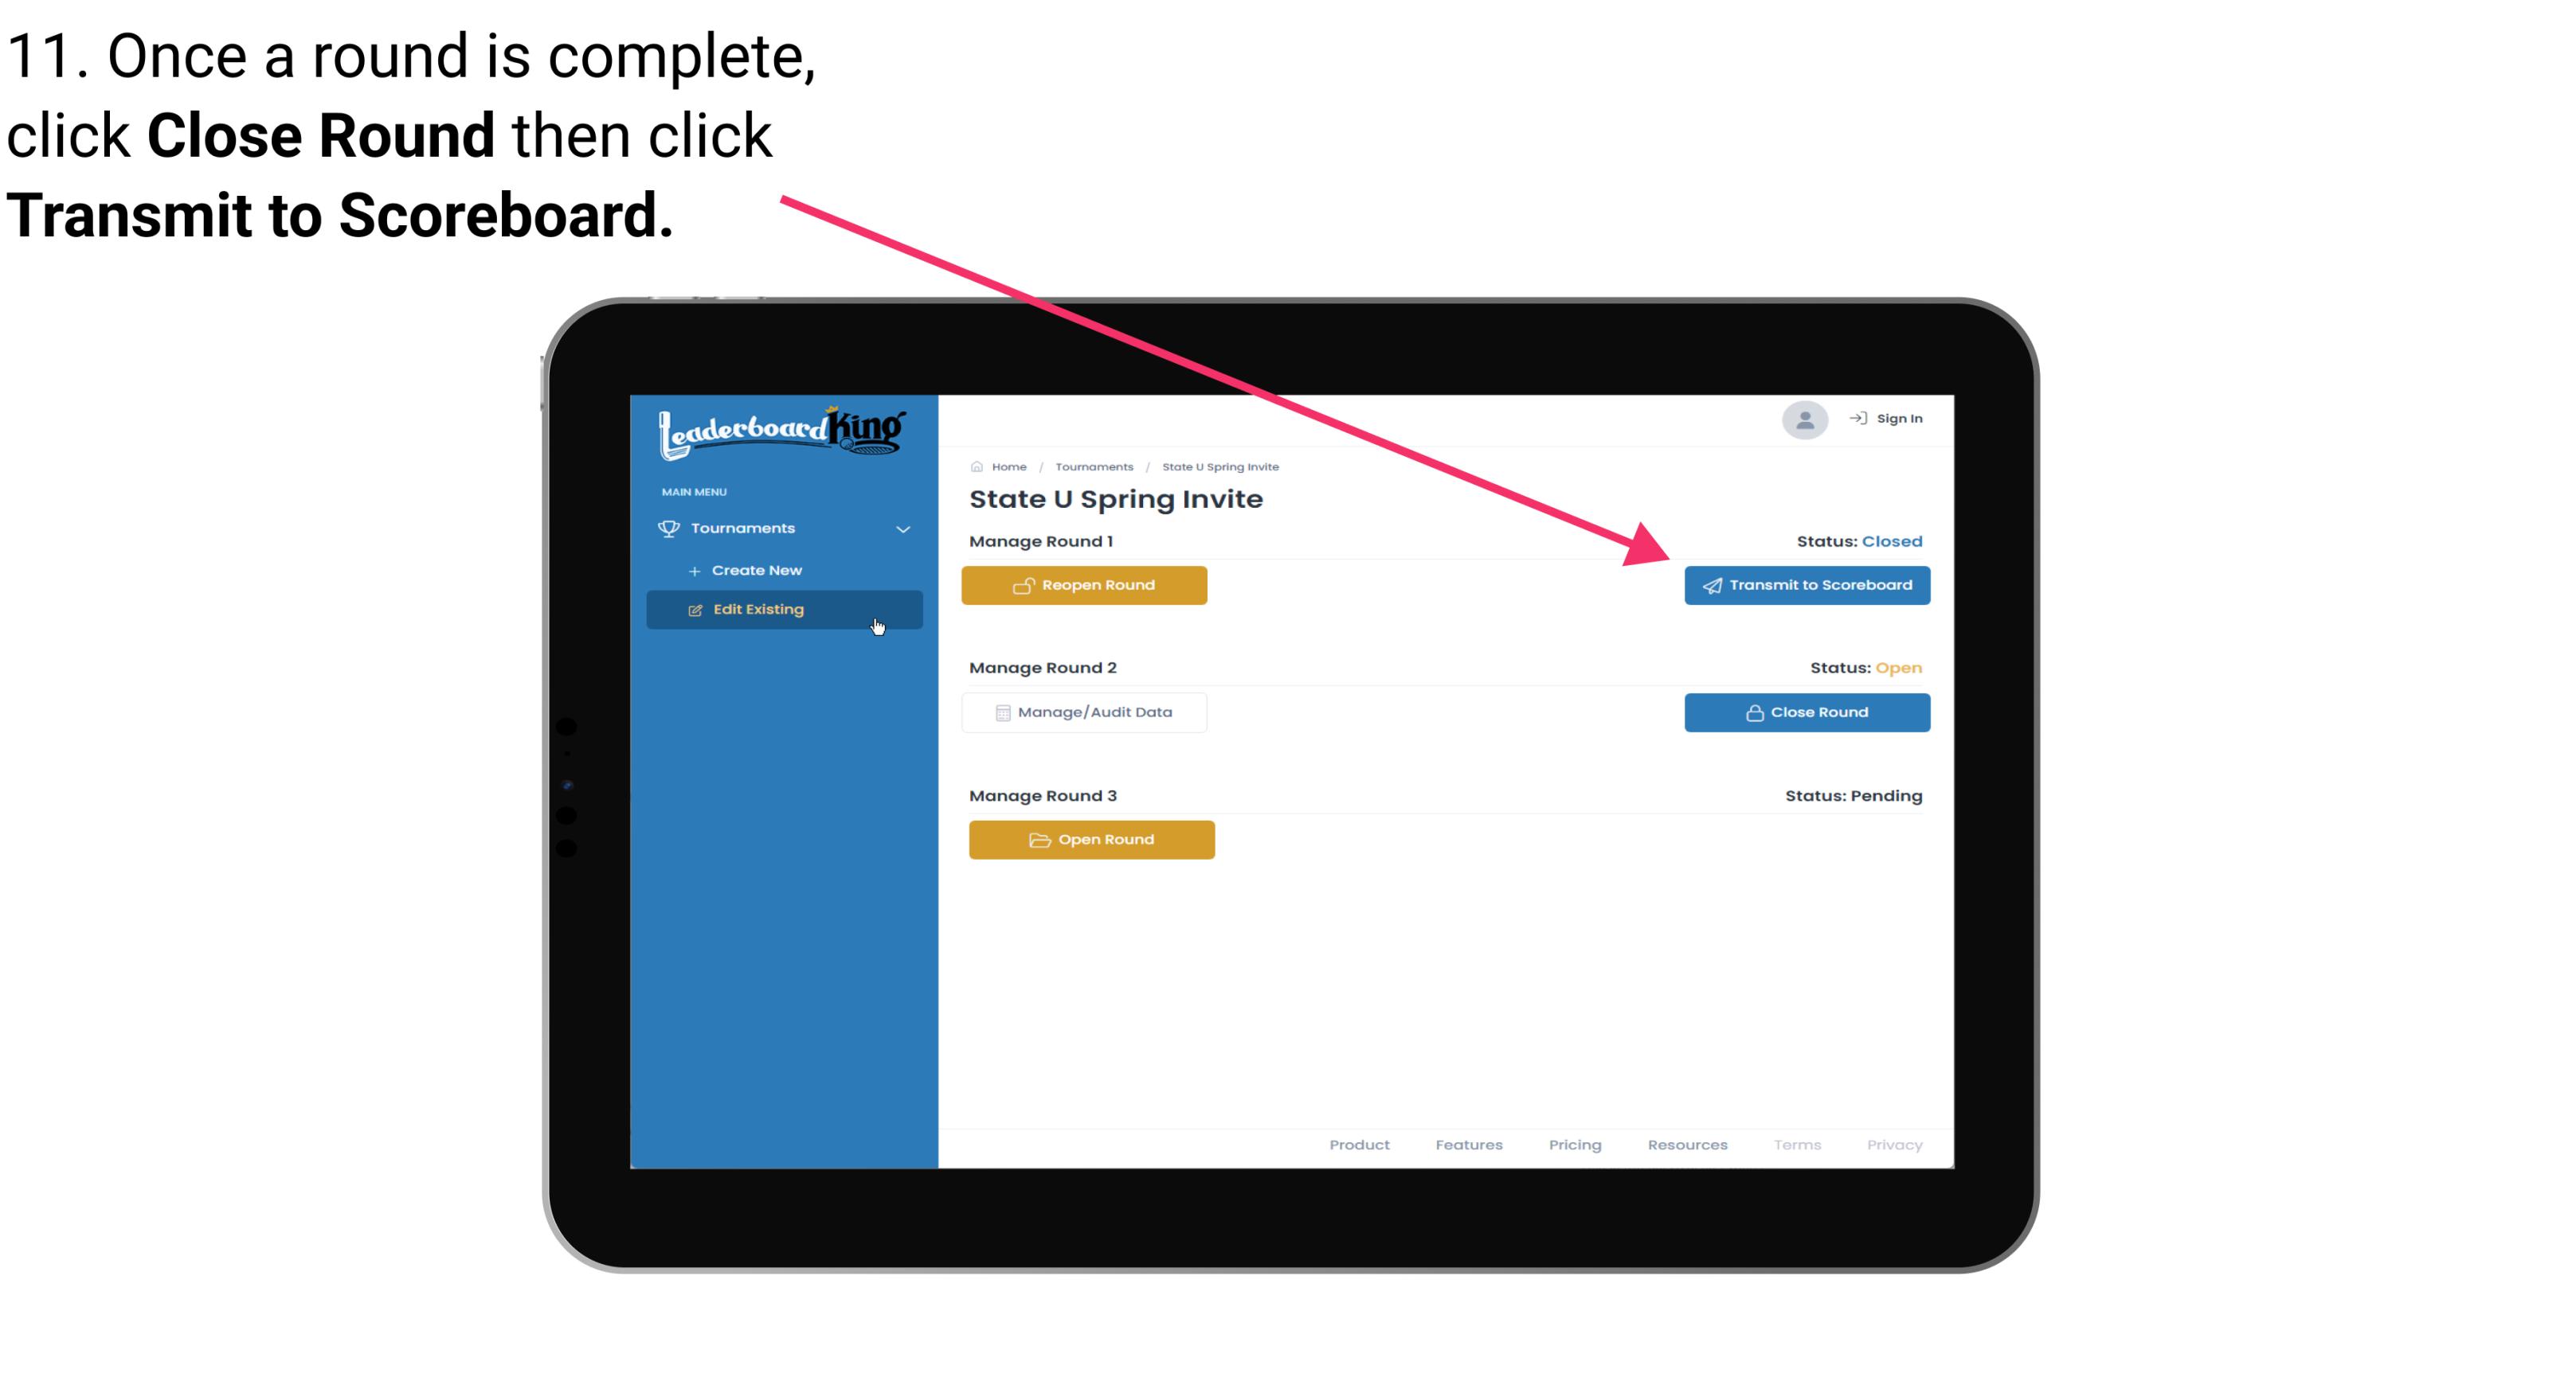
Task: Click the Pricing footer link
Action: click(x=1575, y=1143)
